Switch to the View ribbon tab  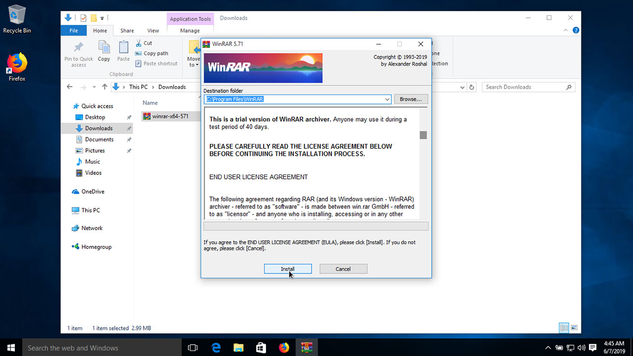(x=153, y=31)
